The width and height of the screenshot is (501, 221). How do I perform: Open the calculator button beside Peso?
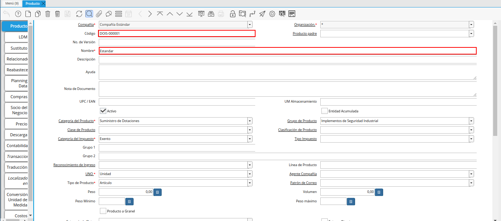158,192
